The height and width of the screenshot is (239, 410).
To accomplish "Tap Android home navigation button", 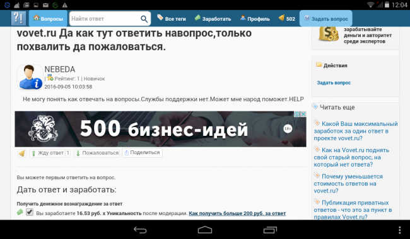I will pos(205,230).
